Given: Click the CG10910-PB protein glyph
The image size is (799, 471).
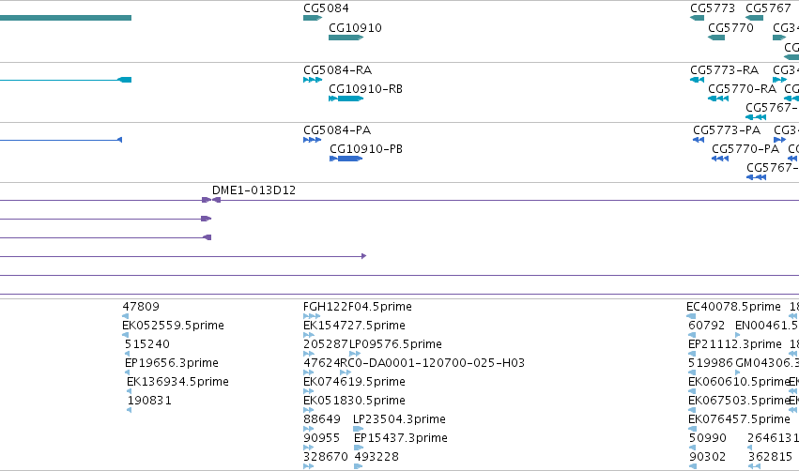Looking at the screenshot, I should (x=346, y=159).
